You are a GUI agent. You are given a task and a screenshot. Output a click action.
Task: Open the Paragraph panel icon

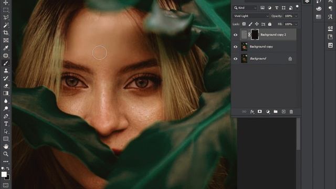pyautogui.click(x=330, y=8)
